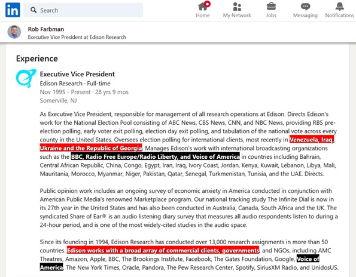The height and width of the screenshot is (277, 356).
Task: Click the Edison Research company logo
Action: [26, 78]
